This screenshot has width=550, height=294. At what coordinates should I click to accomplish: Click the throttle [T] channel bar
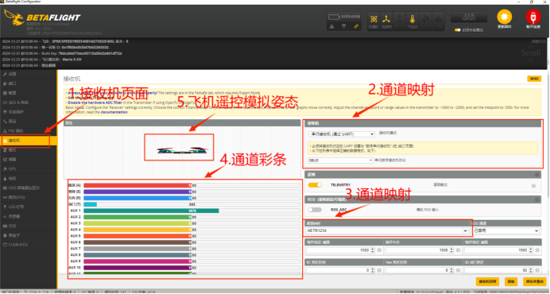pos(192,204)
